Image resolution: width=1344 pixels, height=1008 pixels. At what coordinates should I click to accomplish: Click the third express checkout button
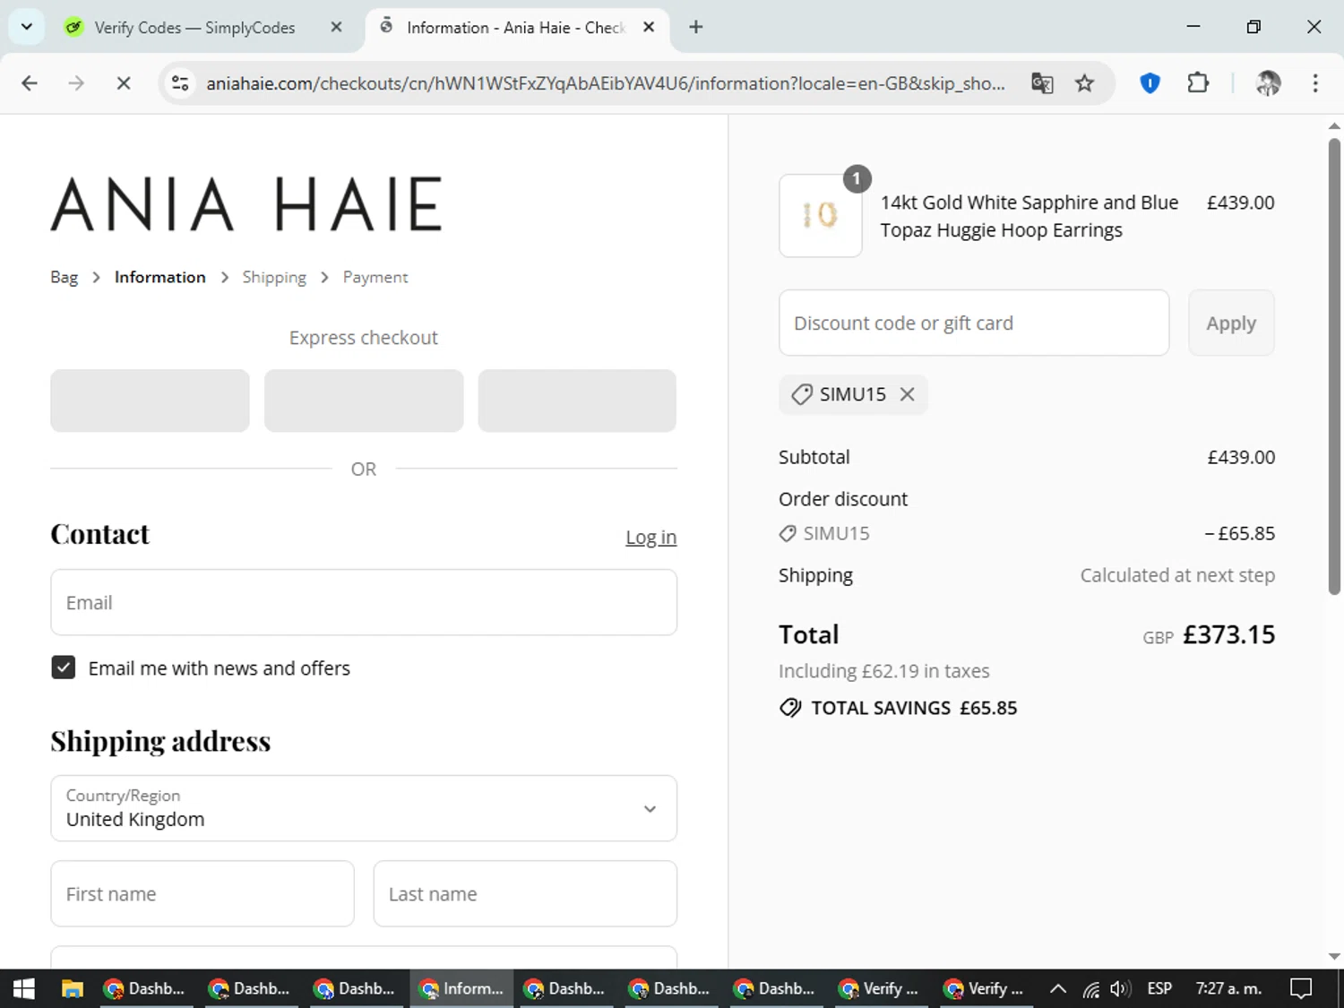point(577,401)
